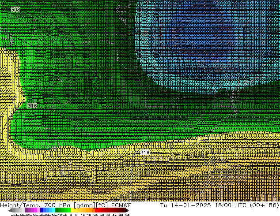
Task: Click the 308 height contour label
Action: 15,9
